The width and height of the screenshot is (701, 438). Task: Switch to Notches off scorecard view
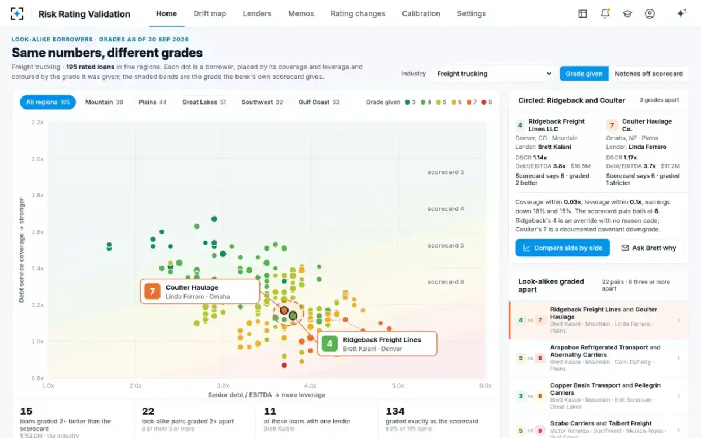(648, 74)
